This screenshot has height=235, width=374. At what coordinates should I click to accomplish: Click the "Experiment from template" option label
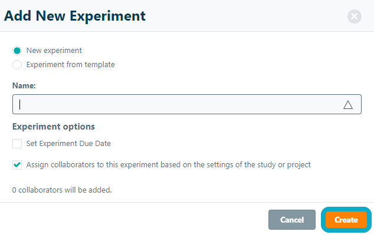point(70,65)
